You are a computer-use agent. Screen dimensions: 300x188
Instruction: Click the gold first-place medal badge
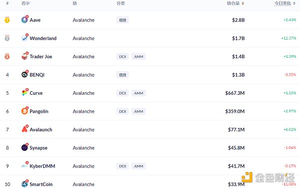(x=7, y=20)
